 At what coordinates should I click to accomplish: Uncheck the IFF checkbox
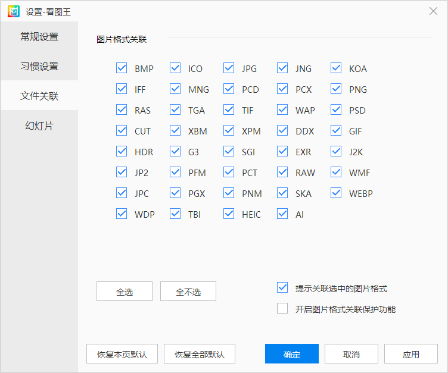(x=122, y=89)
